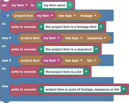Select the 'set' variable block label
This screenshot has width=129, height=103.
coord(4,5)
